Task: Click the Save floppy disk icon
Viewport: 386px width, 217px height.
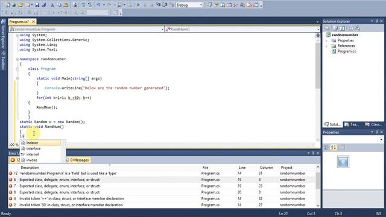Action: [x=37, y=5]
